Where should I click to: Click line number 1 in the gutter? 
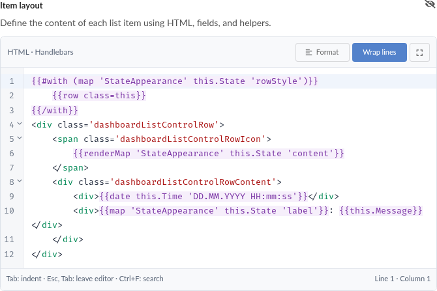coord(12,81)
